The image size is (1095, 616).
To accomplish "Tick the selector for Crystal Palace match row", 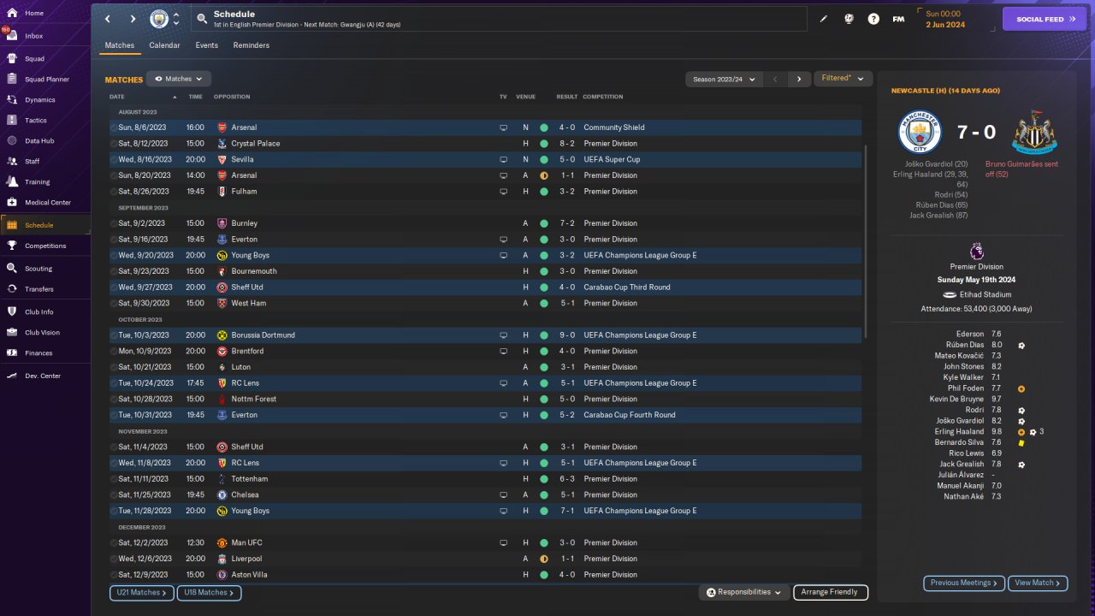I will coord(114,144).
